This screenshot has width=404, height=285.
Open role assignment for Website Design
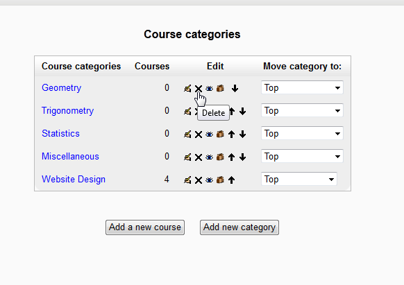[x=220, y=180]
